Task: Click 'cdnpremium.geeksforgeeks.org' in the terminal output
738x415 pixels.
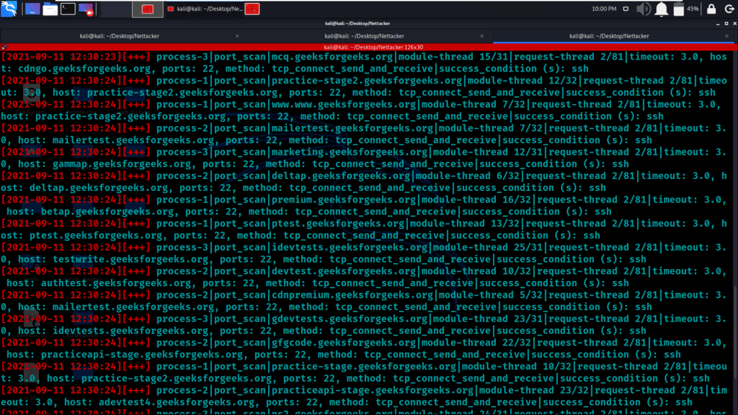Action: (x=352, y=295)
